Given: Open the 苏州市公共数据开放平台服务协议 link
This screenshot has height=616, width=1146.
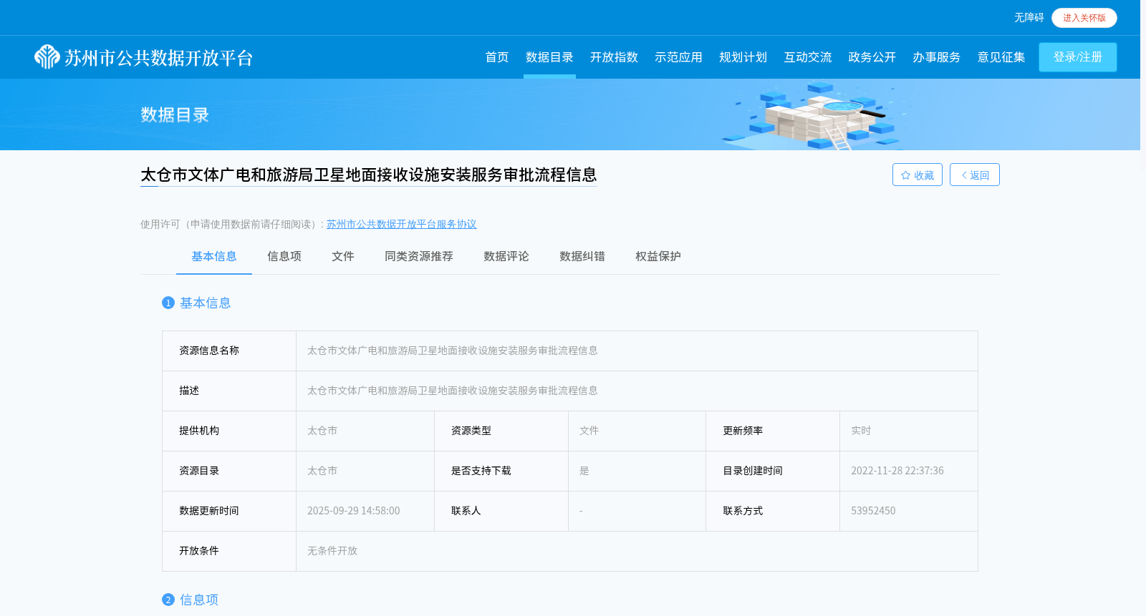Looking at the screenshot, I should point(401,224).
